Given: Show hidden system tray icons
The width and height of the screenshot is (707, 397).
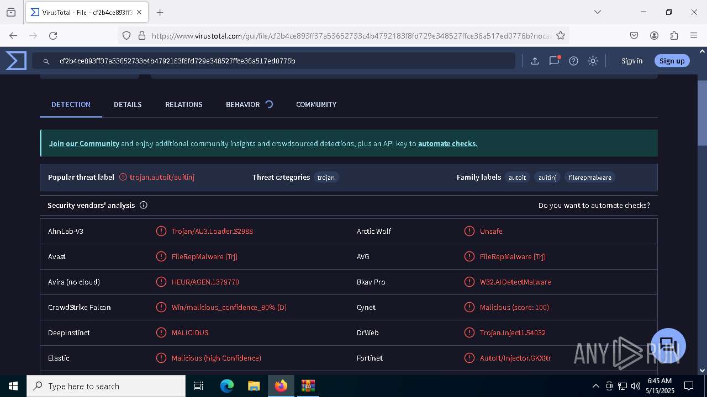Looking at the screenshot, I should click(595, 386).
